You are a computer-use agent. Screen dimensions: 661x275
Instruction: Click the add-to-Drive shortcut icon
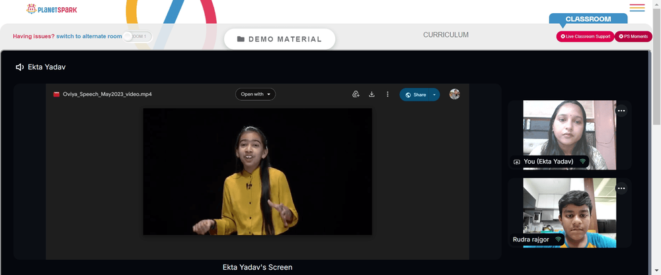point(356,94)
